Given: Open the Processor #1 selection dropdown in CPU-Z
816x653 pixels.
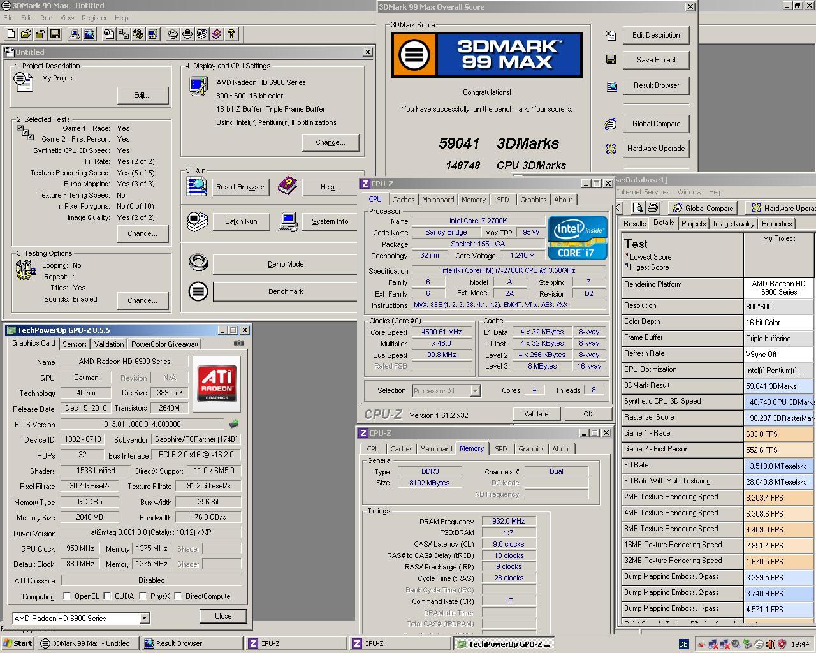Looking at the screenshot, I should pos(475,391).
